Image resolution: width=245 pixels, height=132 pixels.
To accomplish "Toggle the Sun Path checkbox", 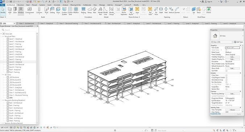I will (227, 71).
